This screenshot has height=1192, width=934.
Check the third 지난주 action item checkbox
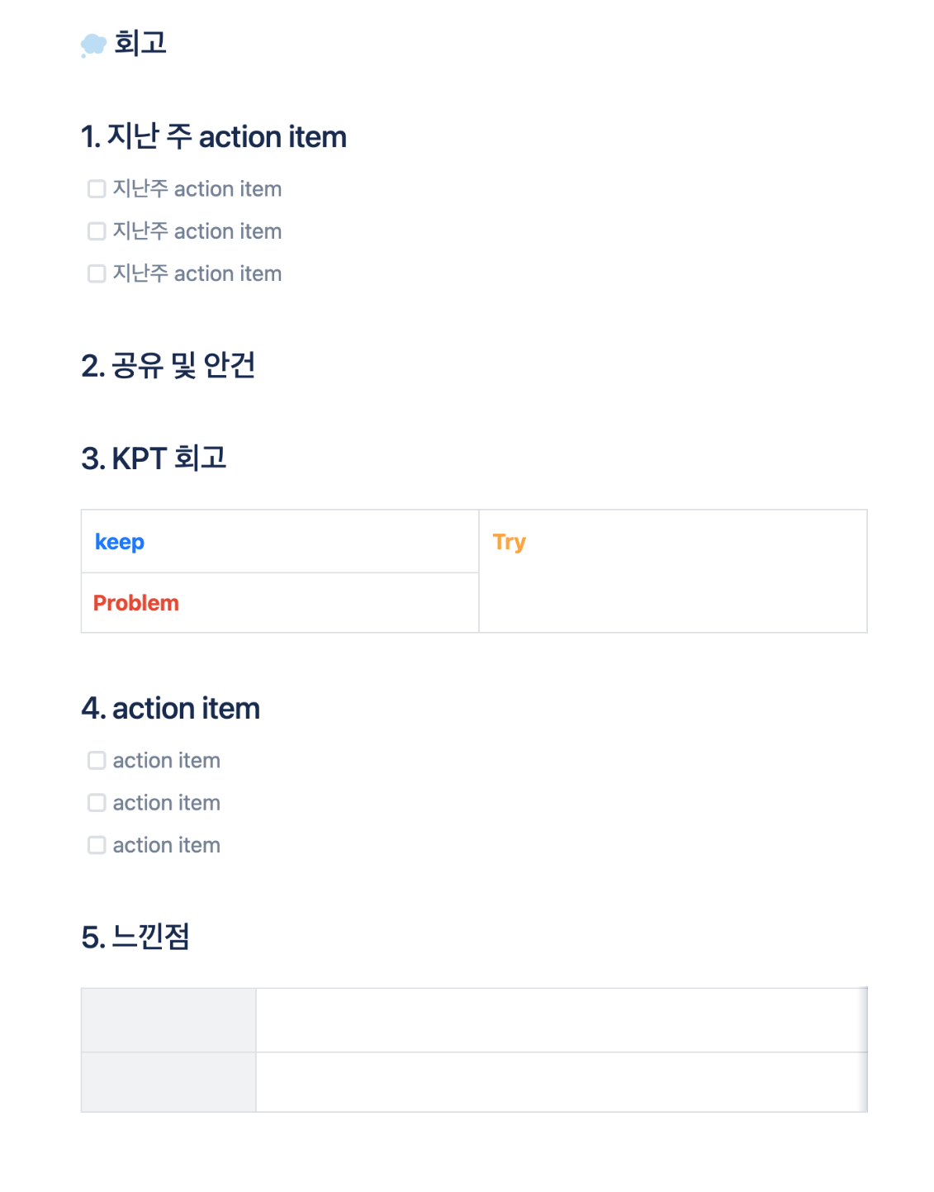[x=97, y=273]
